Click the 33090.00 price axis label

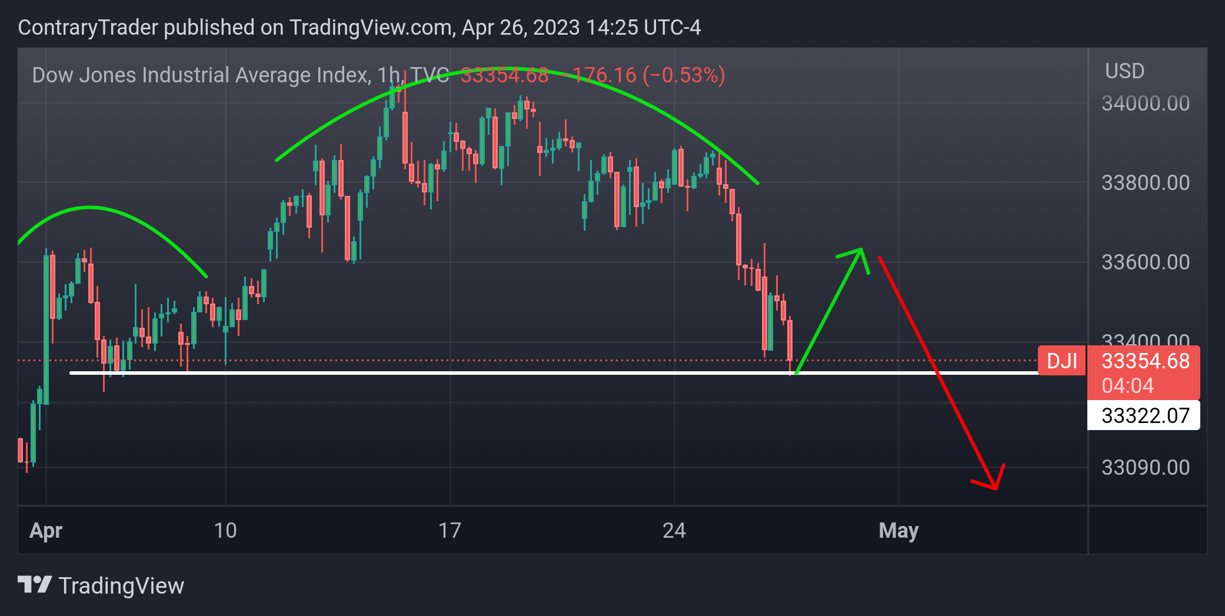pos(1146,468)
